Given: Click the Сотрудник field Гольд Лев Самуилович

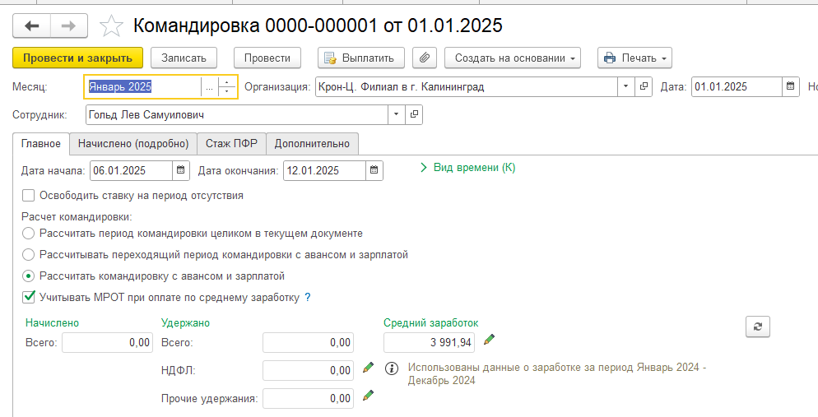Looking at the screenshot, I should [237, 114].
